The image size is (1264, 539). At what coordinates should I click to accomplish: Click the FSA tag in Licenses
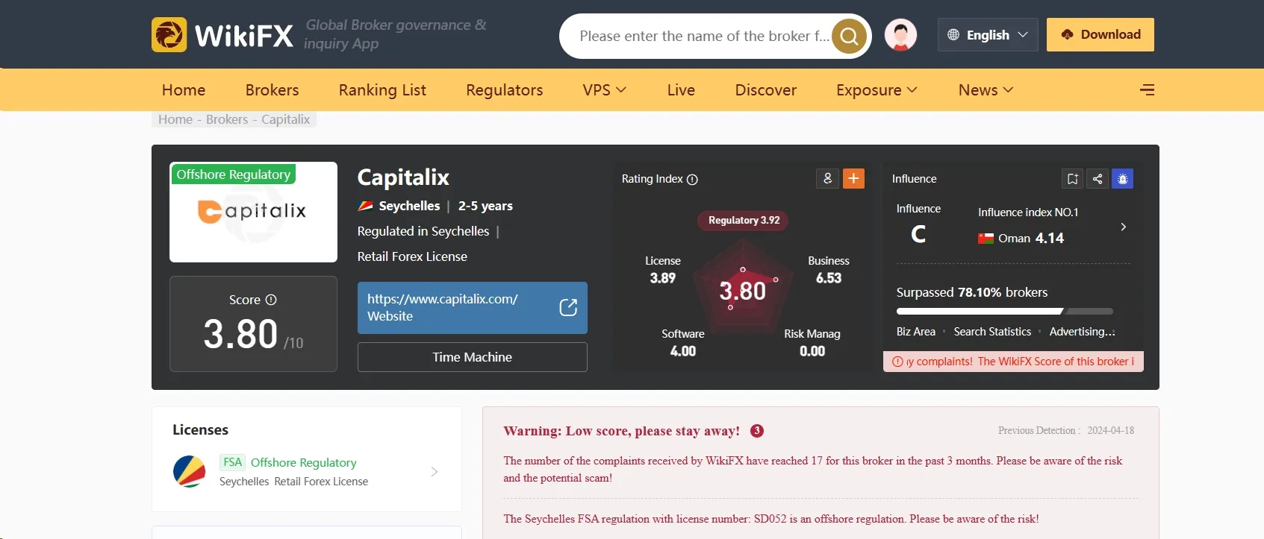(233, 462)
